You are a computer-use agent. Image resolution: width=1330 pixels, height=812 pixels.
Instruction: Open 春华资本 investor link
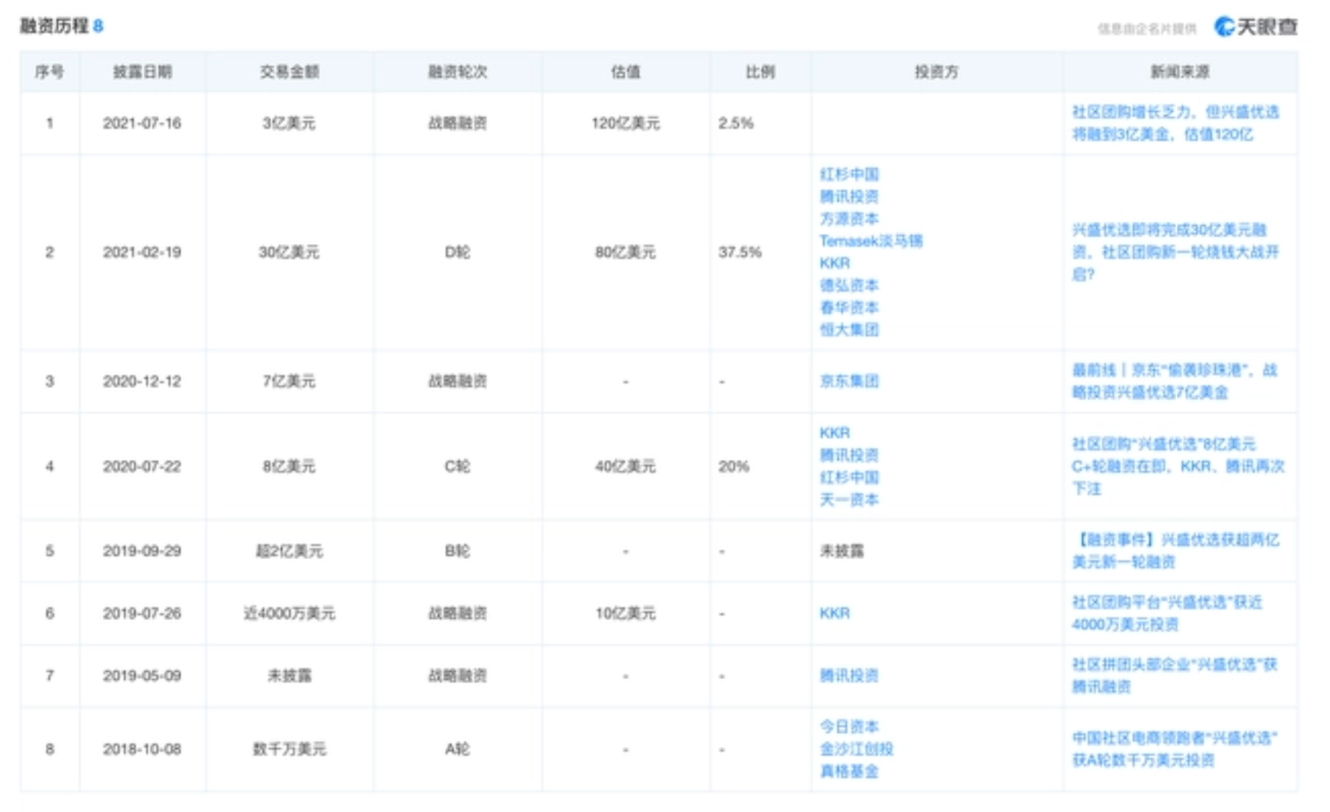click(849, 308)
